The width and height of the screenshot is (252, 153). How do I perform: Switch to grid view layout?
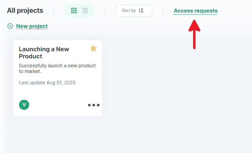[74, 11]
